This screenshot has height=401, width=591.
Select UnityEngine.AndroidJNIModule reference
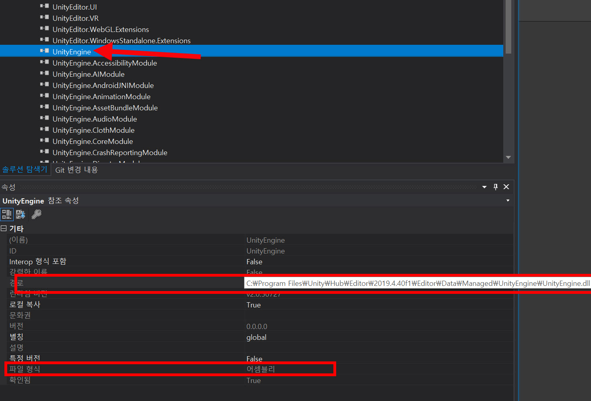103,85
